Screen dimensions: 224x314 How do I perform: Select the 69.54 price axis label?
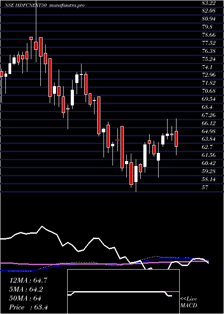click(209, 99)
